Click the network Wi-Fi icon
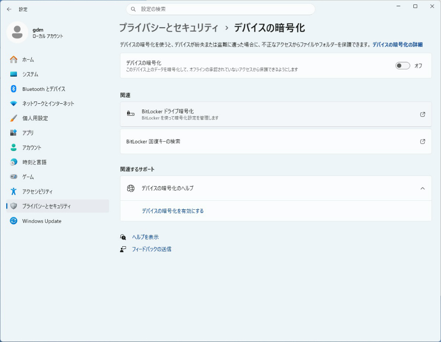Screen dimensions: 441x342 pyautogui.click(x=13, y=104)
